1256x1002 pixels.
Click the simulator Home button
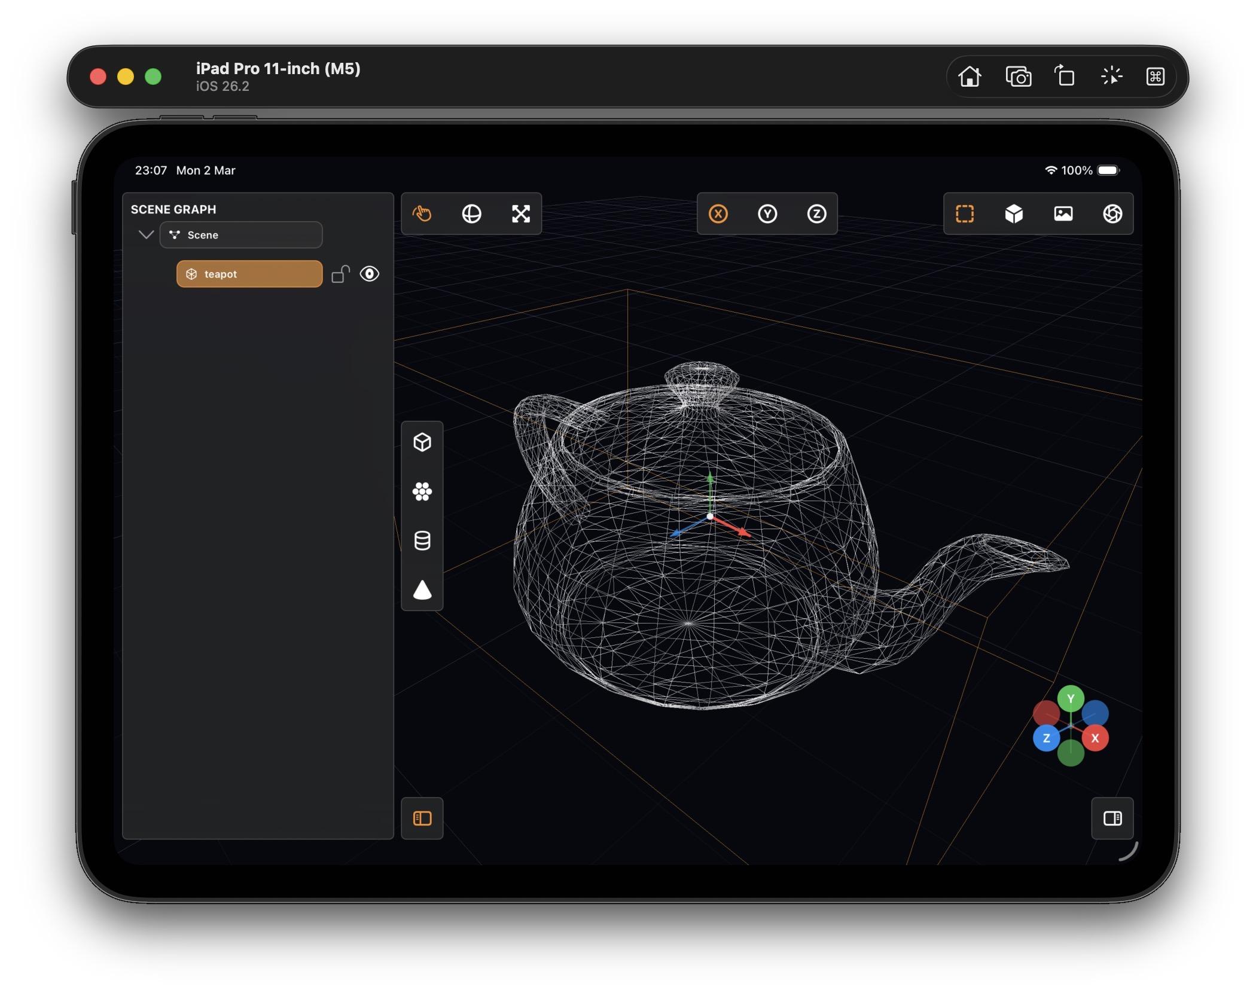click(x=970, y=77)
